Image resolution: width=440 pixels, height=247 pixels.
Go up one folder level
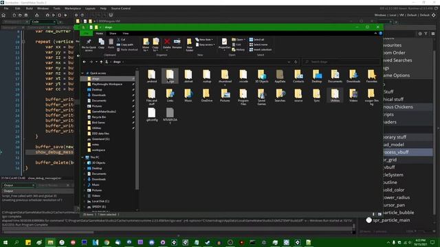tap(101, 62)
